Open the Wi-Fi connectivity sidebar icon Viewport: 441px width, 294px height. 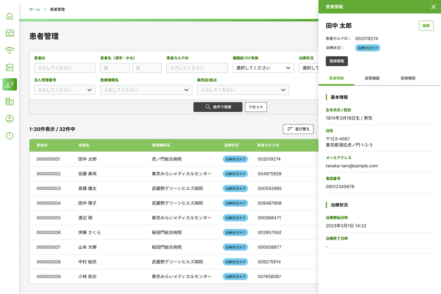tap(10, 50)
